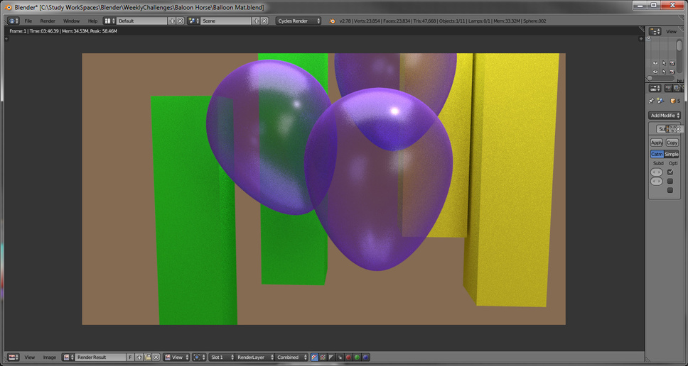Viewport: 688px width, 366px height.
Task: Open the File menu
Action: pyautogui.click(x=28, y=21)
